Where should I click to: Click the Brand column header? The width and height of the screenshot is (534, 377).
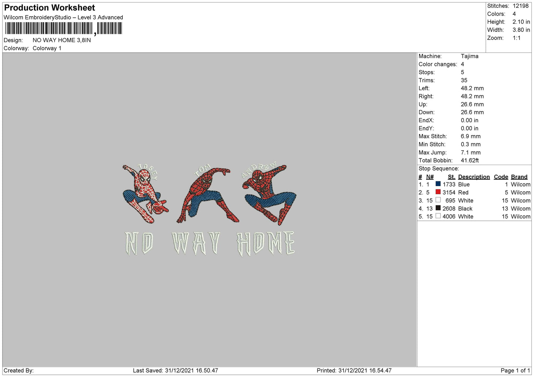point(519,177)
